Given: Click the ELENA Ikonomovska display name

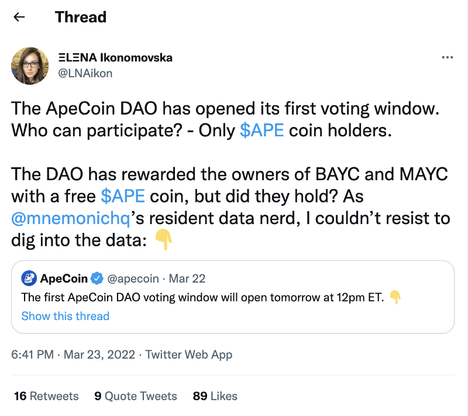Looking at the screenshot, I should click(116, 58).
